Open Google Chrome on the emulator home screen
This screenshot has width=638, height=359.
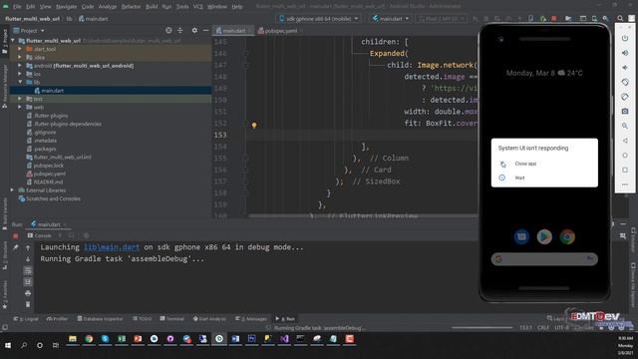pyautogui.click(x=567, y=236)
